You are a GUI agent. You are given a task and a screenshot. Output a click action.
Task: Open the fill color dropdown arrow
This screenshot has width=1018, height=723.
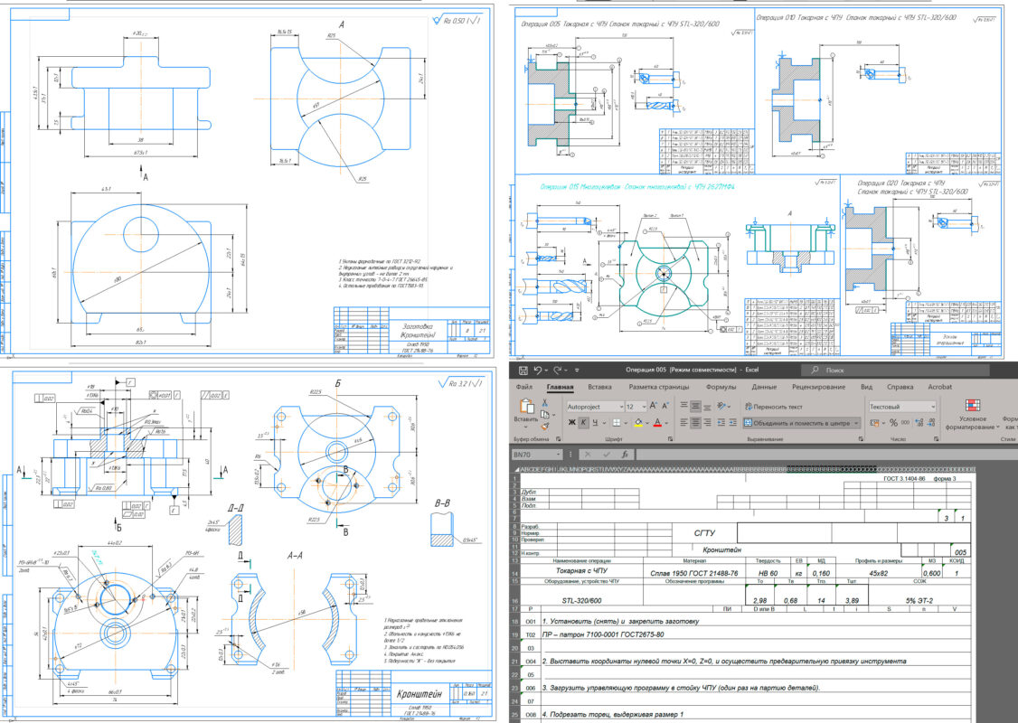(647, 423)
